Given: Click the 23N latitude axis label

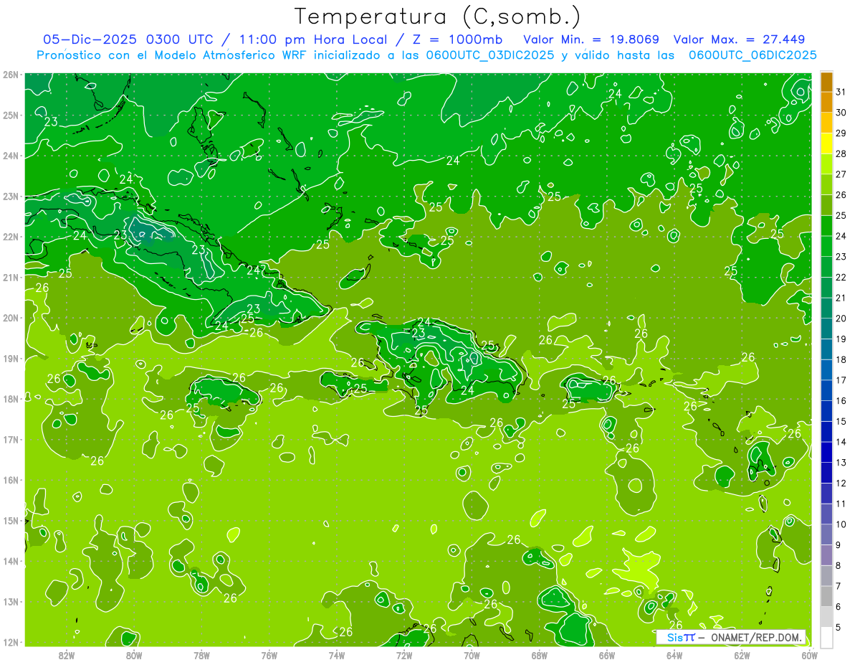Looking at the screenshot, I should click(x=10, y=196).
